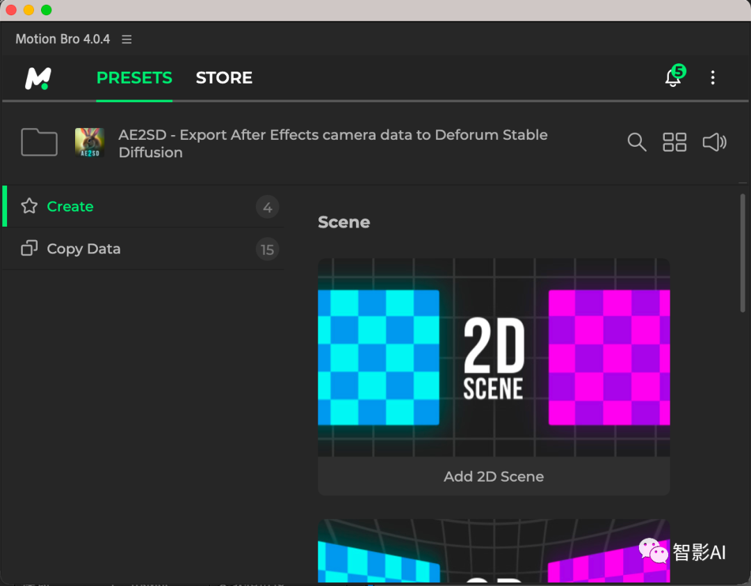Click the copy icon beside Copy Data
Viewport: 751px width, 586px height.
[x=29, y=248]
